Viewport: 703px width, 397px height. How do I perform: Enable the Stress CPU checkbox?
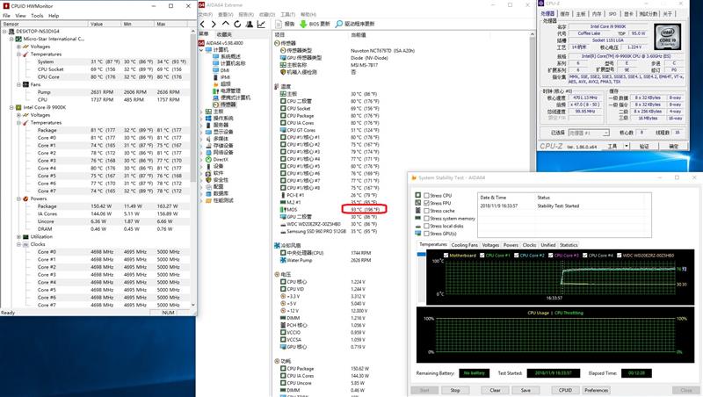[425, 195]
